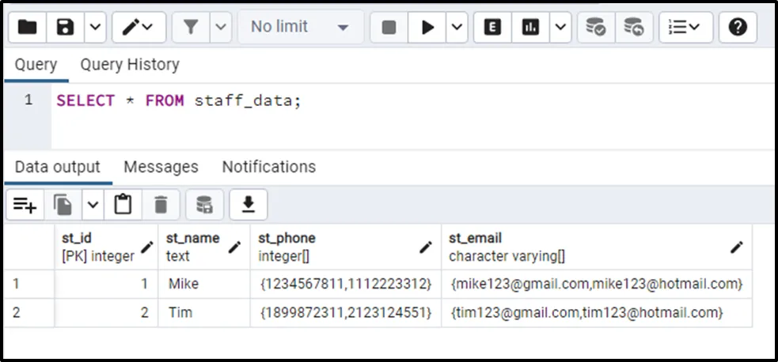This screenshot has width=778, height=362.
Task: Click the Filter funnel icon
Action: (x=191, y=28)
